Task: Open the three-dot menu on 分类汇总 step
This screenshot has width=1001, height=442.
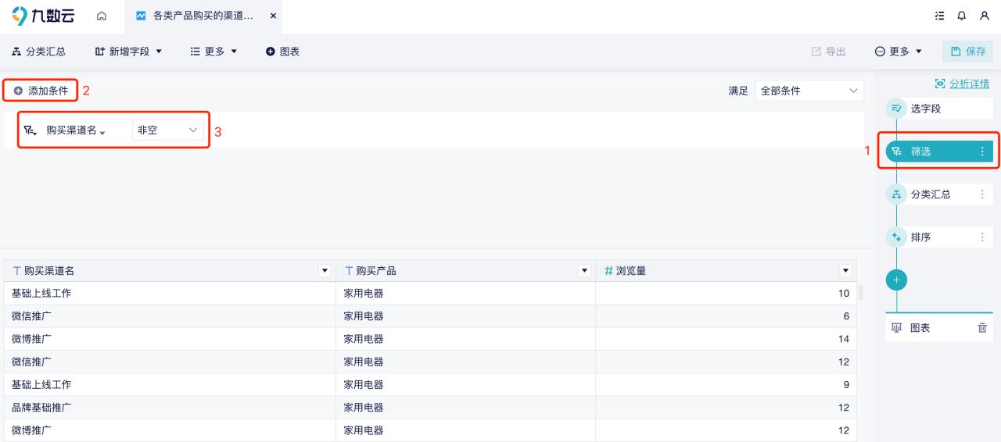Action: click(x=982, y=194)
